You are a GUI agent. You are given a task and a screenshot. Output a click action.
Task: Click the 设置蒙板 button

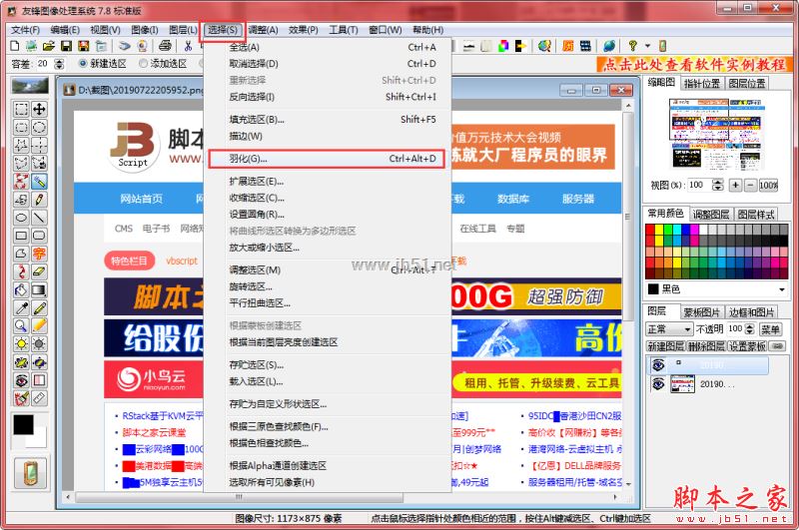(x=746, y=346)
